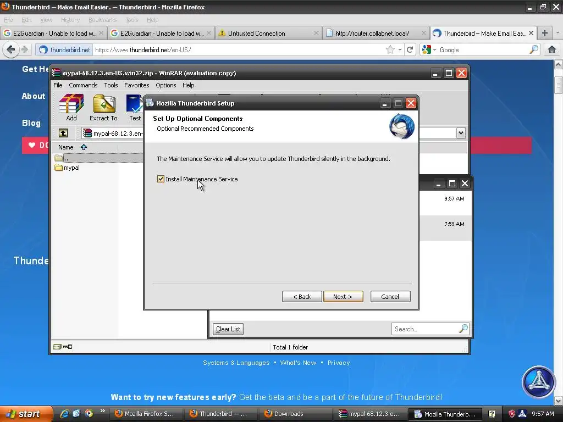Click red shield tray icon
This screenshot has width=563, height=422.
(x=512, y=414)
